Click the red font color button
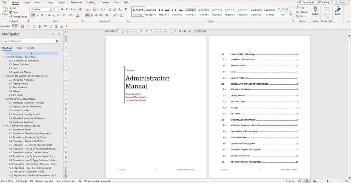This screenshot has height=183, width=351. click(78, 15)
